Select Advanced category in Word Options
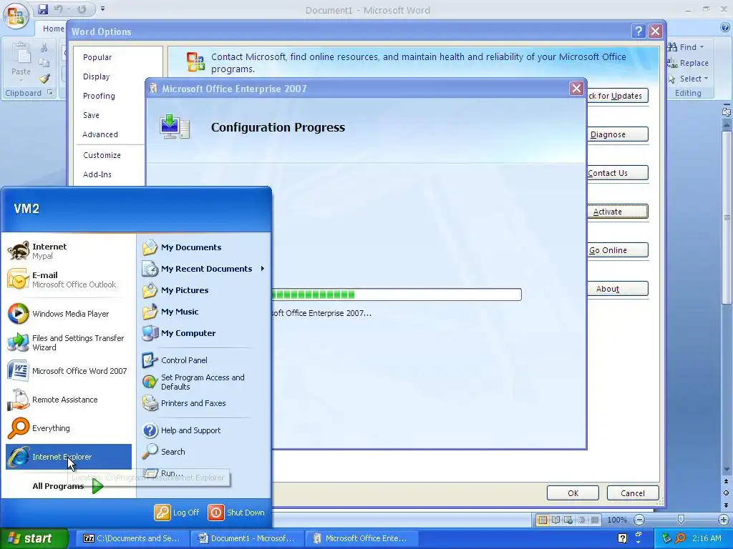This screenshot has height=549, width=733. point(100,134)
